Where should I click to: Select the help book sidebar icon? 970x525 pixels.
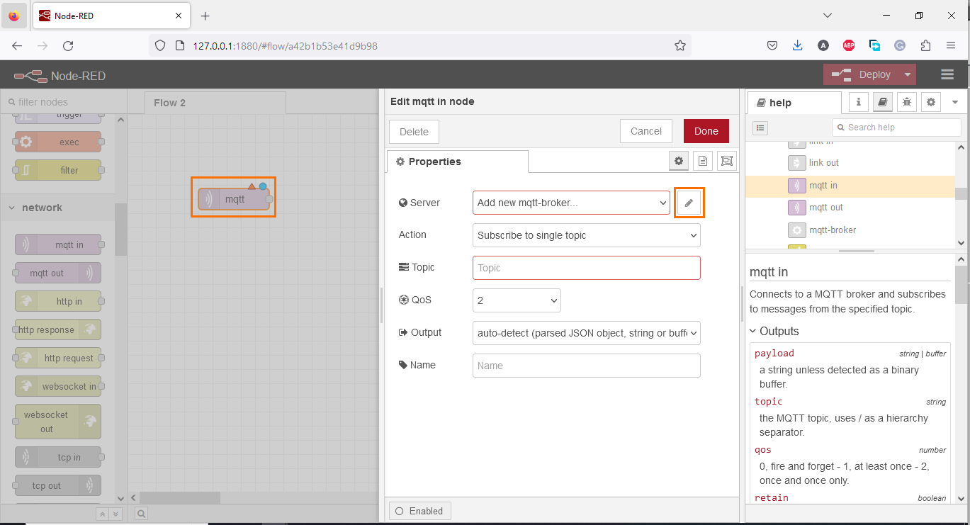tap(883, 103)
